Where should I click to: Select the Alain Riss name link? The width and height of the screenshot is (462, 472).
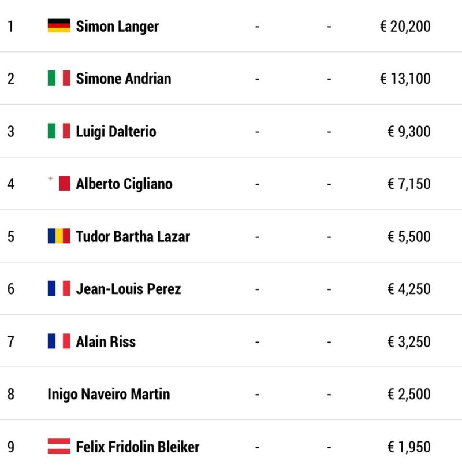pos(106,341)
